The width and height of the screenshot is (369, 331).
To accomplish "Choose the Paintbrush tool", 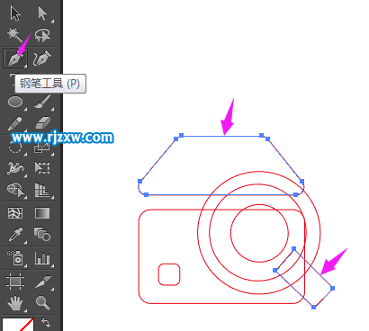I will 42,102.
